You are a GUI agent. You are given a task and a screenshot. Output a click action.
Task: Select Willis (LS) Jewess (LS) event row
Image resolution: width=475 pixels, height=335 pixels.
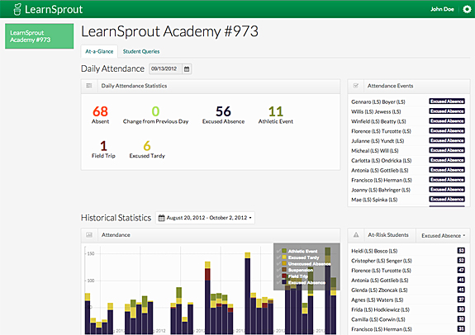[376, 111]
